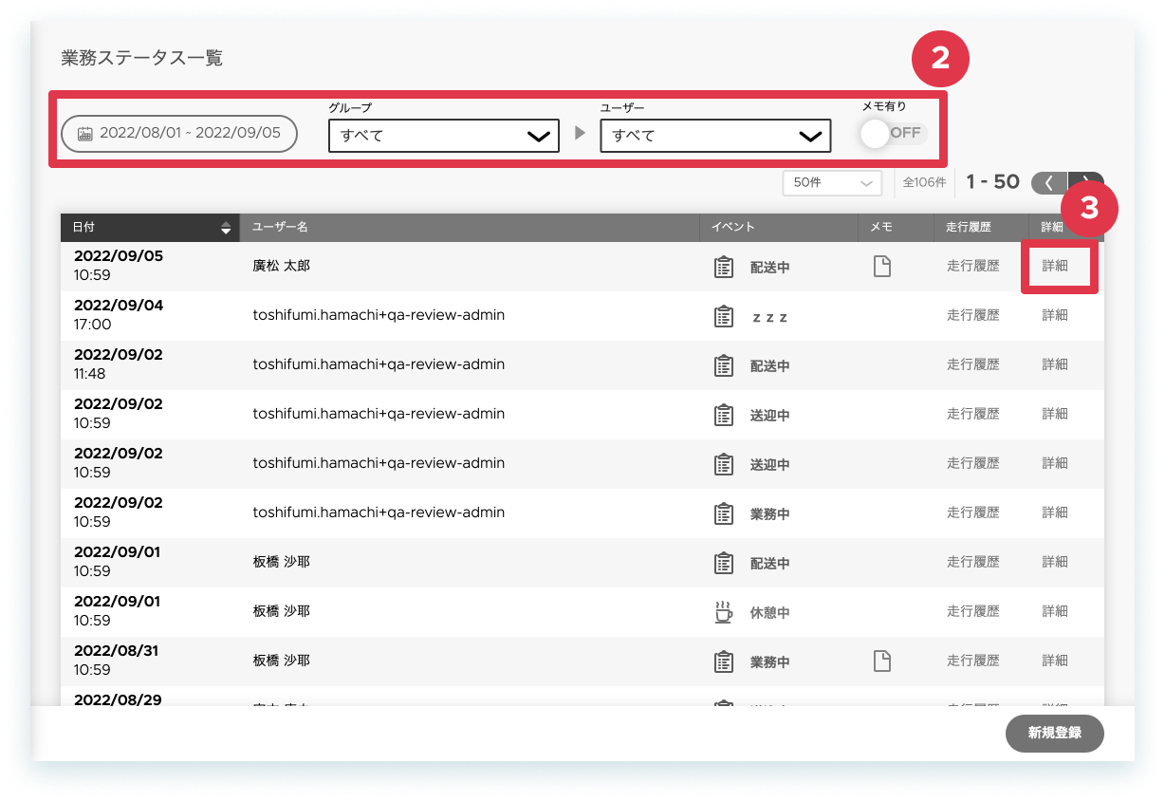Open 詳細 for 休憩中 row
This screenshot has width=1165, height=801.
pyautogui.click(x=1055, y=612)
